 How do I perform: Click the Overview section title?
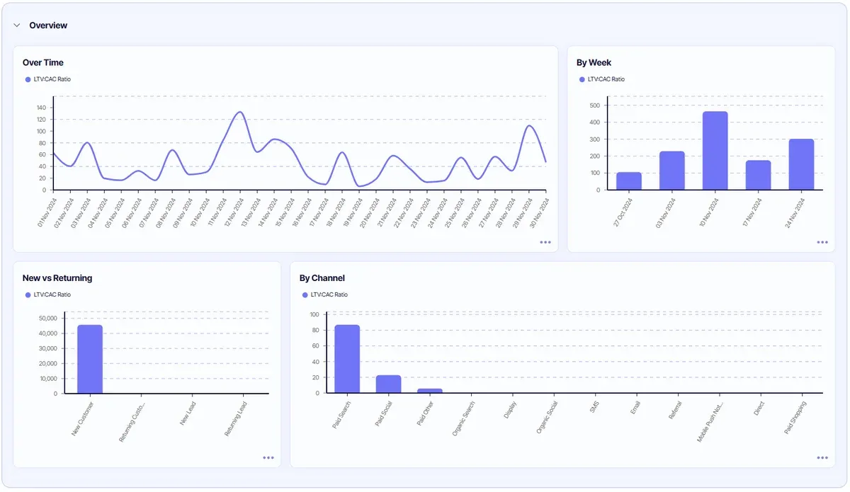(x=48, y=25)
